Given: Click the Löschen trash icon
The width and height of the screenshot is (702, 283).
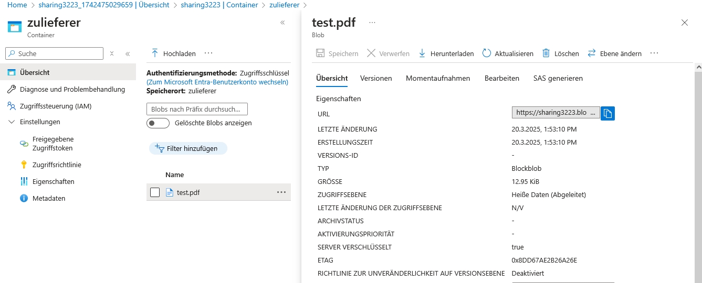Looking at the screenshot, I should [x=546, y=53].
